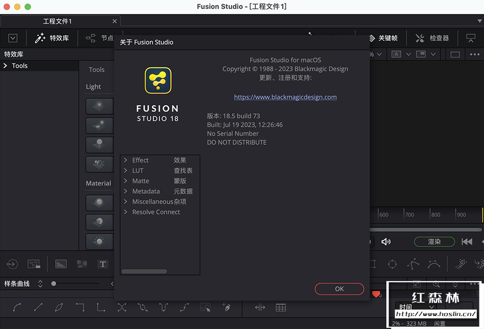
Task: Click the S-curve ease spline icon
Action: coord(184,307)
